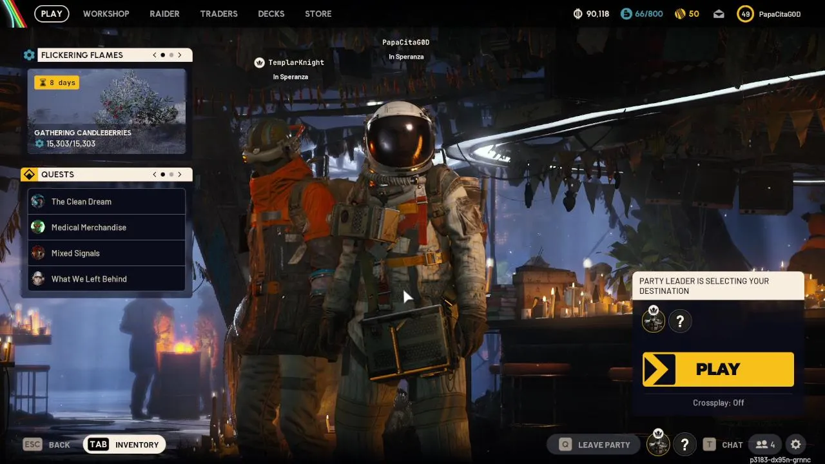This screenshot has height=464, width=825.
Task: Open the DECKS tab
Action: coord(271,14)
